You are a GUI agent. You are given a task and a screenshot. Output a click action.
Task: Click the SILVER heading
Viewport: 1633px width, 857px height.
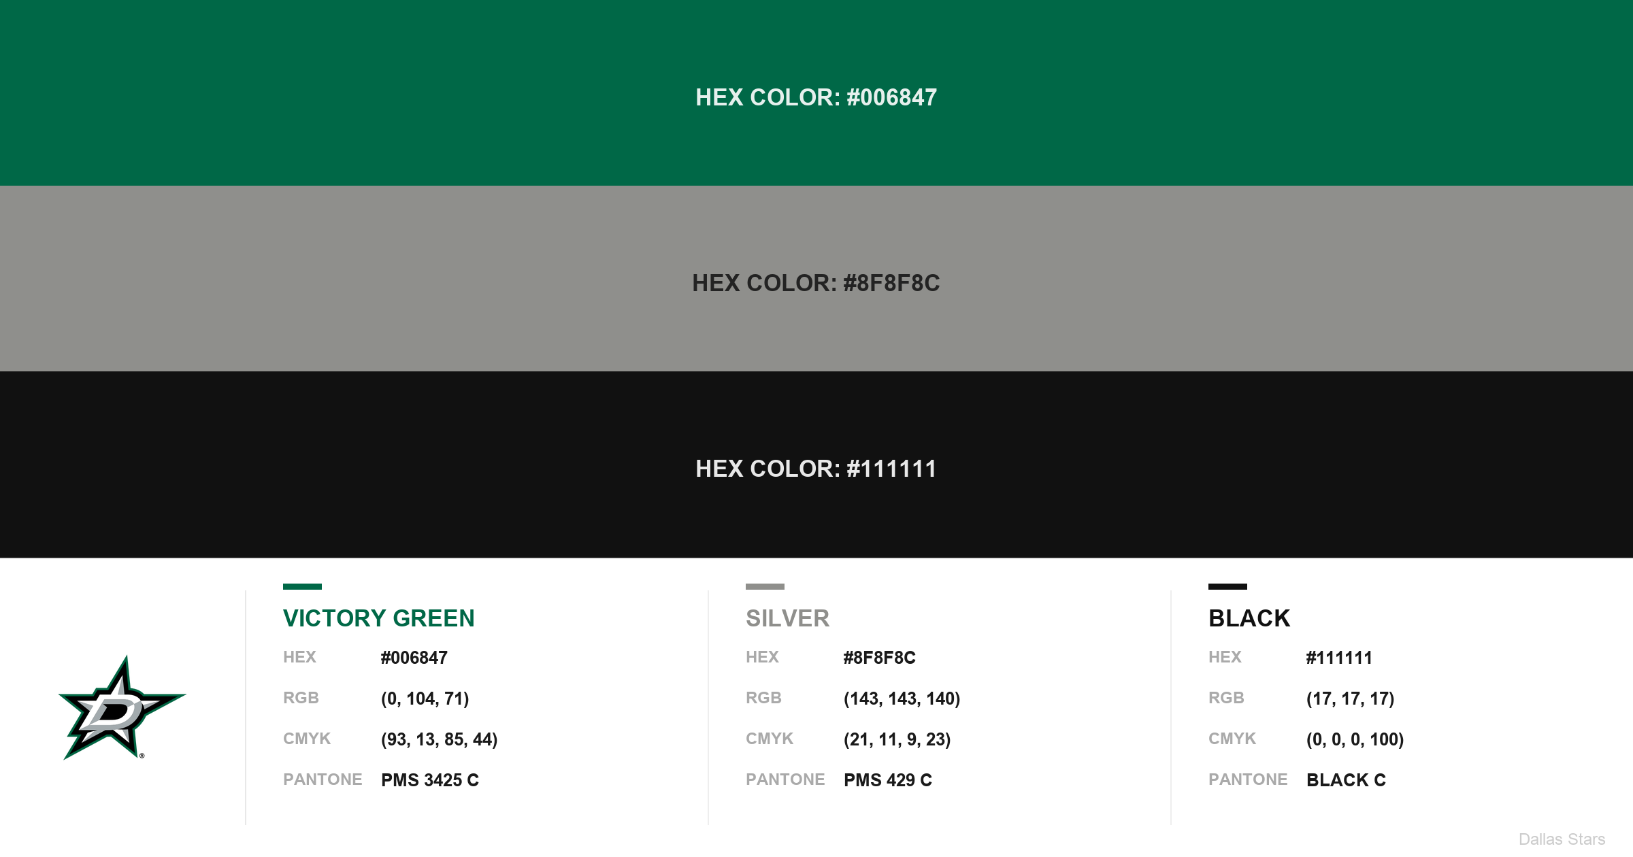[x=787, y=618]
